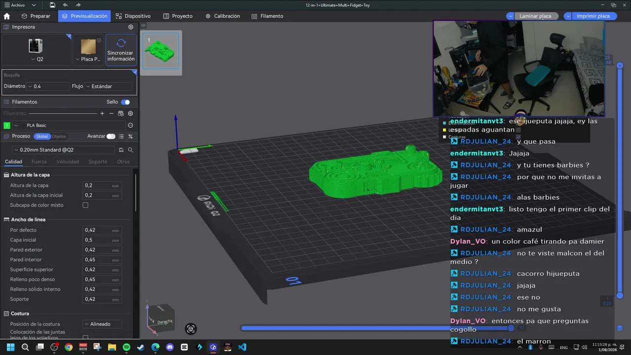Viewport: 631px width, 355px height.
Task: Click the vertical layer range slider
Action: tap(620, 180)
